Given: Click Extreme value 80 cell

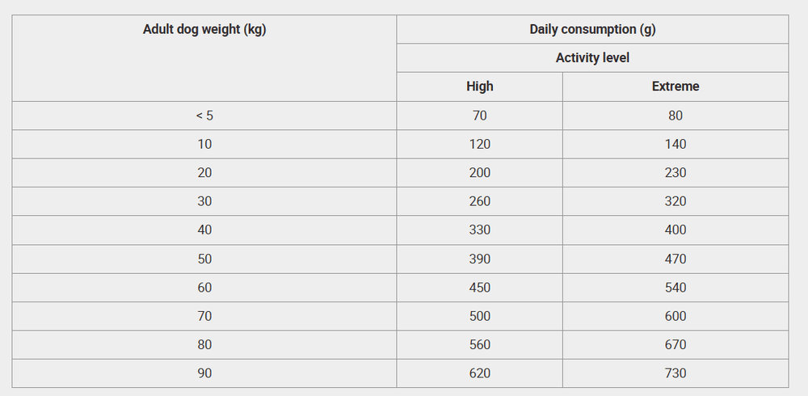Looking at the screenshot, I should click(675, 116).
